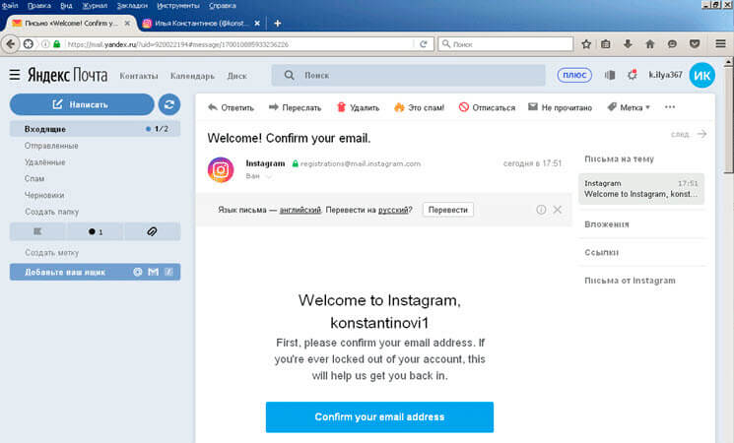This screenshot has width=734, height=443.
Task: Collapse Письма на тему section
Action: (619, 158)
